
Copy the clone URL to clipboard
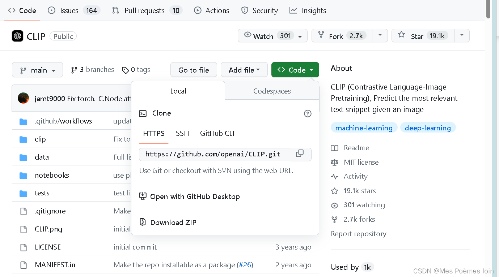click(x=300, y=154)
